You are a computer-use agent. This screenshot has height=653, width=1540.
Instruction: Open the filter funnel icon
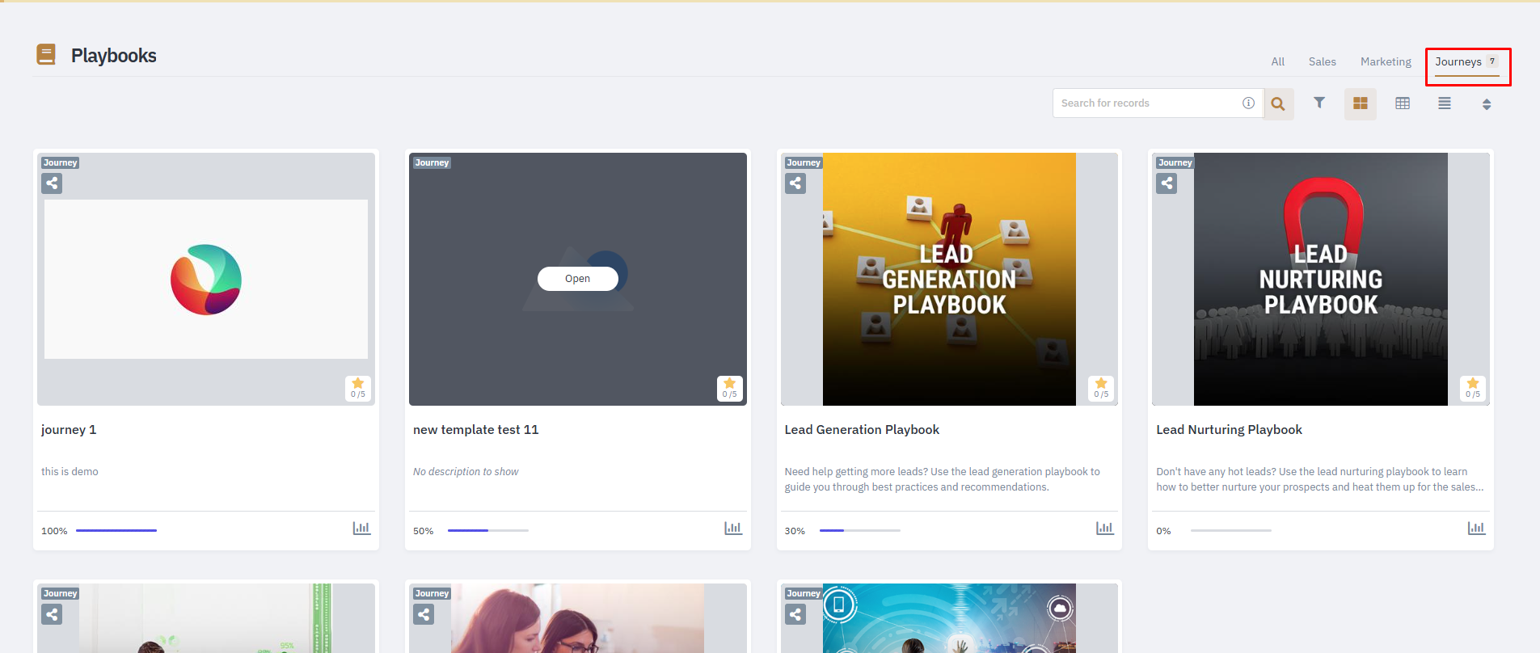tap(1319, 103)
